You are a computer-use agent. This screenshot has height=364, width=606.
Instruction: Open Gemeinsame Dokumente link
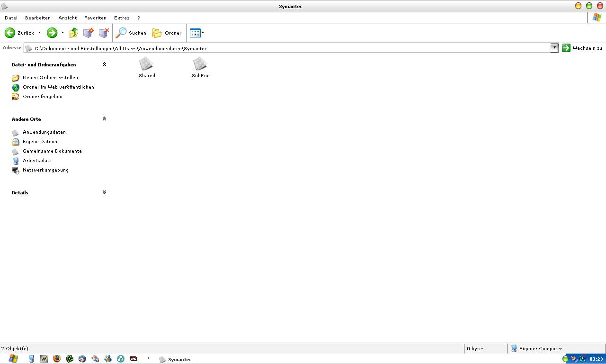52,151
